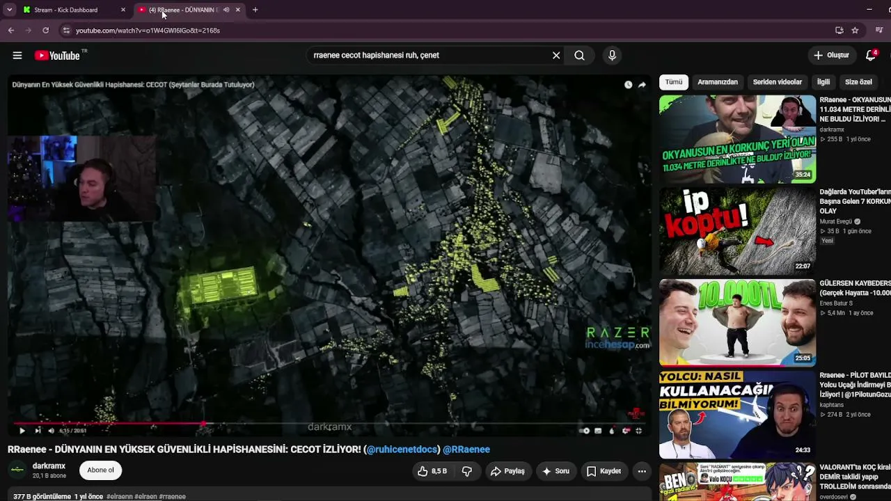Click the #elraenn hashtag in the description
This screenshot has height=501, width=891.
(119, 497)
